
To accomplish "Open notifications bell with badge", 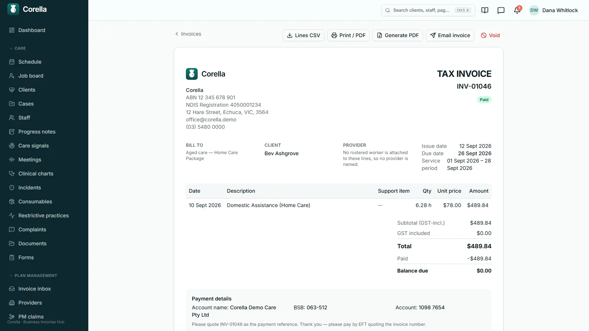I will point(517,10).
